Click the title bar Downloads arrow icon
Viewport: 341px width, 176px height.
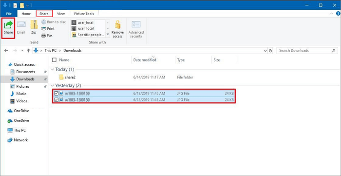click(x=5, y=5)
